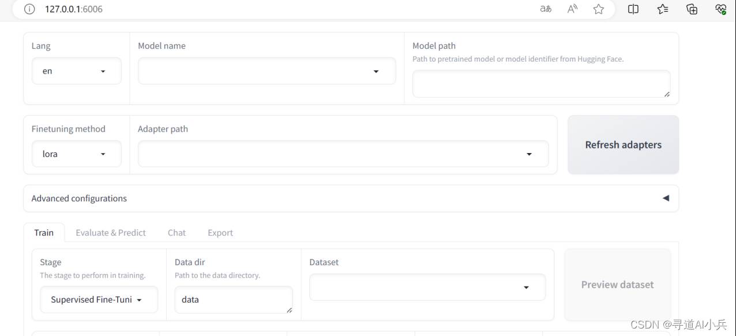736x336 pixels.
Task: Open the Dataset dropdown
Action: [x=427, y=287]
